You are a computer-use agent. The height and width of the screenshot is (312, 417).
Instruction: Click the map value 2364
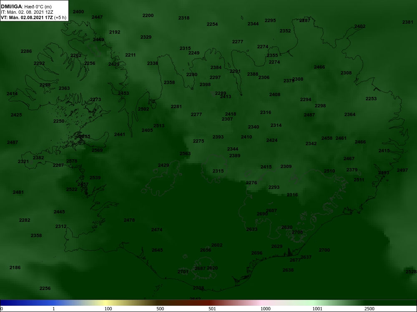[x=350, y=114]
